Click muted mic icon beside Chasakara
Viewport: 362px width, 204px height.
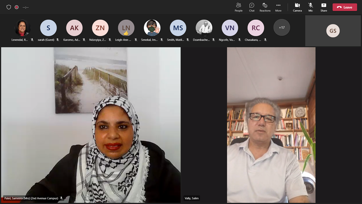pyautogui.click(x=265, y=40)
